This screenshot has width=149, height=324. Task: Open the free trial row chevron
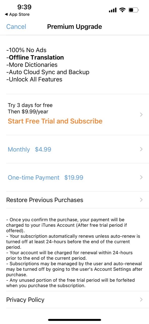pos(141,115)
